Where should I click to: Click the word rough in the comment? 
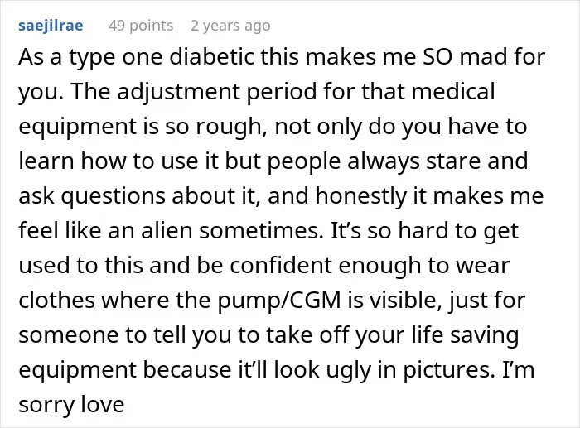(228, 127)
